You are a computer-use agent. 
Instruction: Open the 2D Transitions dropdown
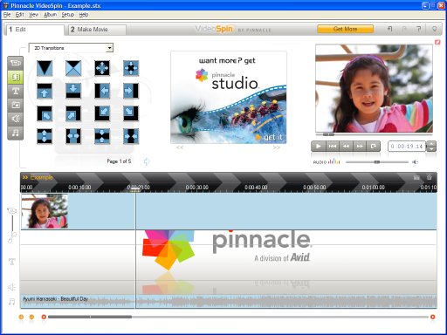click(x=71, y=48)
